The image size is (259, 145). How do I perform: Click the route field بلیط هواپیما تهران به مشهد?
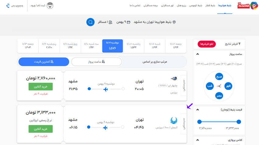[154, 22]
